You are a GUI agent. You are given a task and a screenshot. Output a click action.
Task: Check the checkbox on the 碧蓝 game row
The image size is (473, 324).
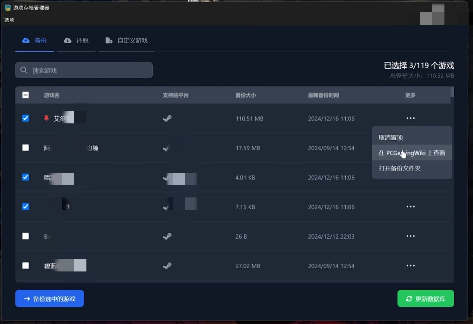25,265
